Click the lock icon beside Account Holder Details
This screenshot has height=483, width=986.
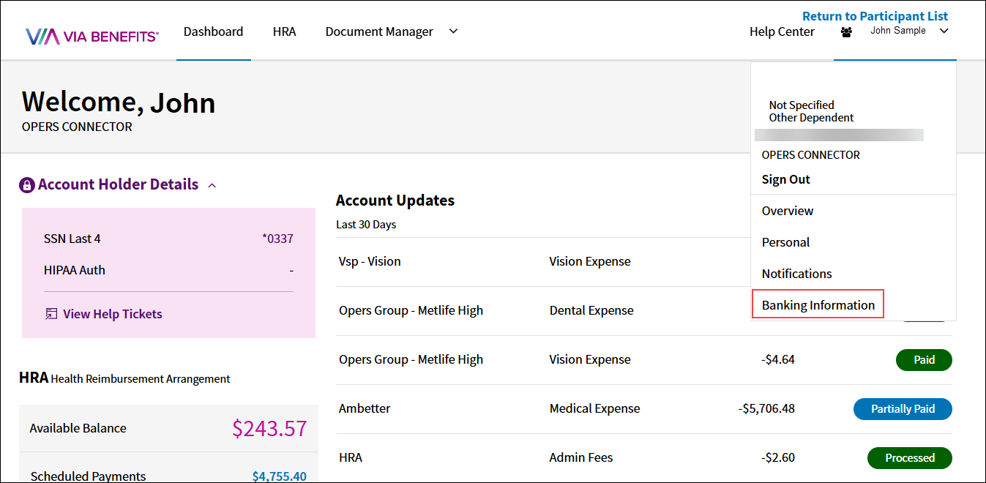click(x=27, y=185)
